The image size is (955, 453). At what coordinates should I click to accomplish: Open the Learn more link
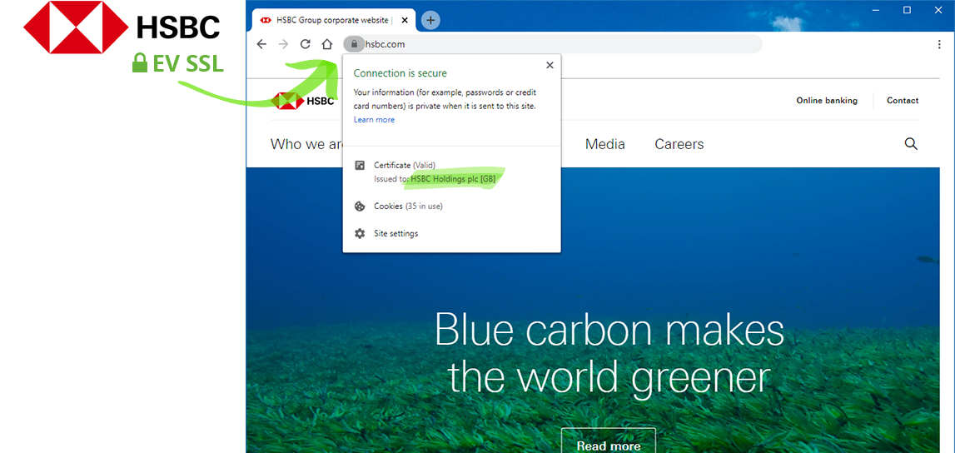[374, 120]
